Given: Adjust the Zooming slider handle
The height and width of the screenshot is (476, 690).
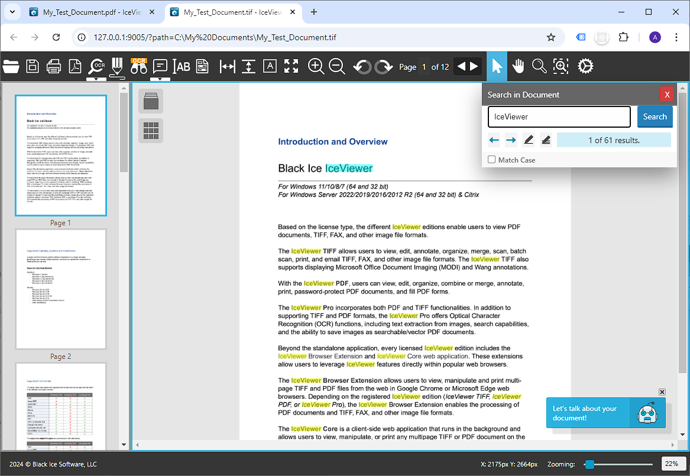Looking at the screenshot, I should pyautogui.click(x=589, y=464).
